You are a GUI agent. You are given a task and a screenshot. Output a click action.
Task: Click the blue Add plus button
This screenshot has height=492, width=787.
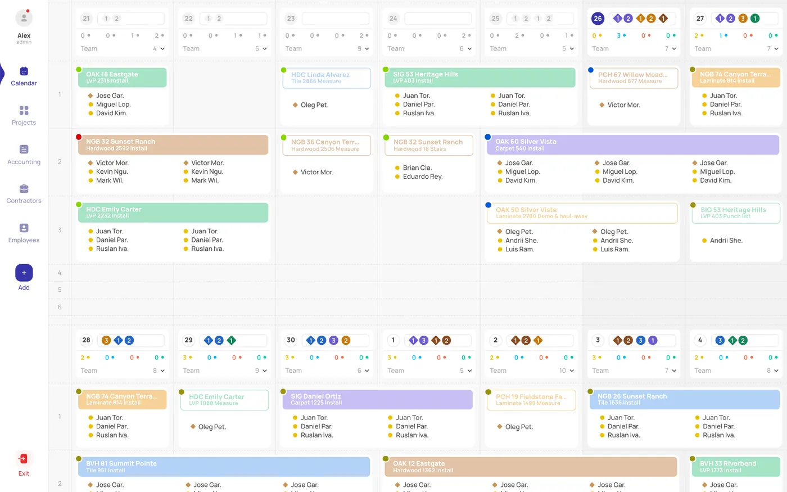tap(24, 273)
